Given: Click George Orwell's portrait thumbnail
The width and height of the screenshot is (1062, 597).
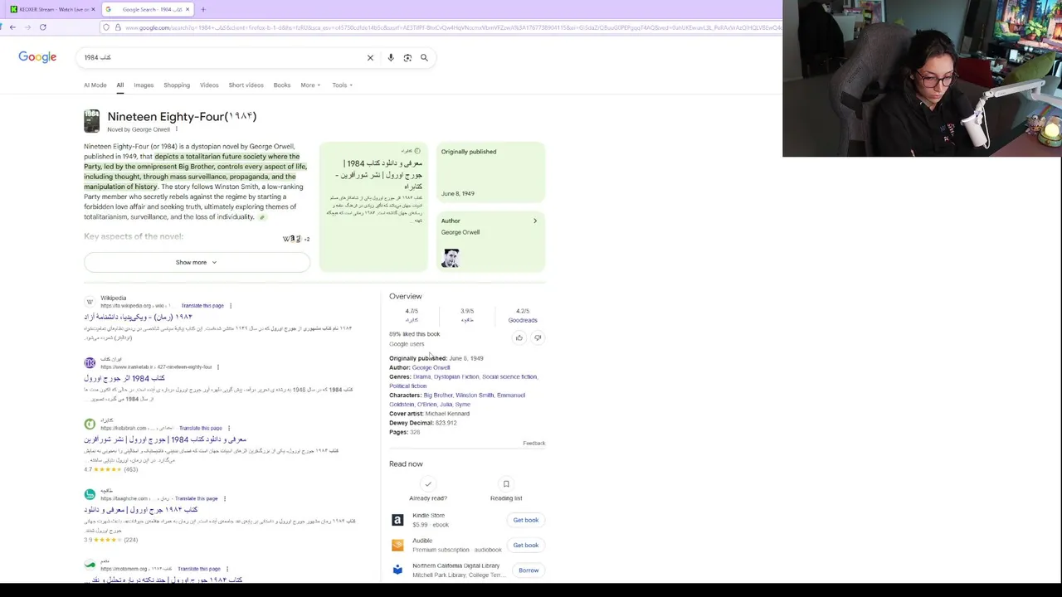Looking at the screenshot, I should coord(451,258).
